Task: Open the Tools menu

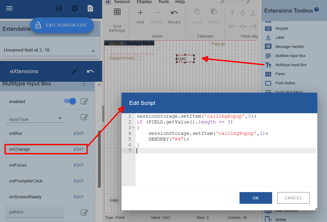Action: [x=163, y=2]
